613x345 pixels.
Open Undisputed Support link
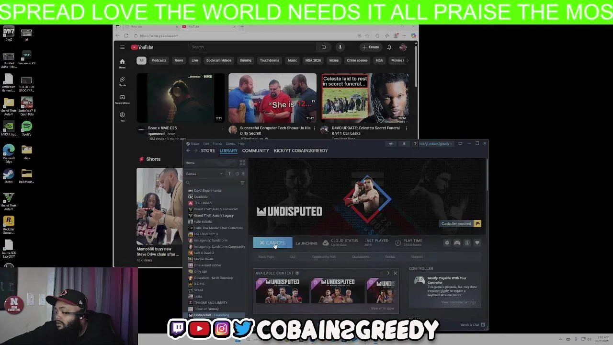pyautogui.click(x=417, y=257)
